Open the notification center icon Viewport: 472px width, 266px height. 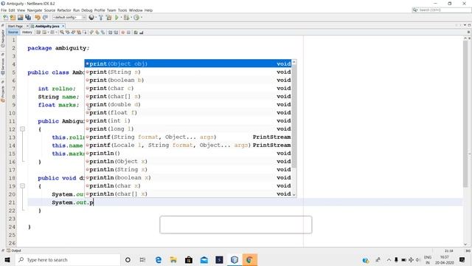(462, 259)
